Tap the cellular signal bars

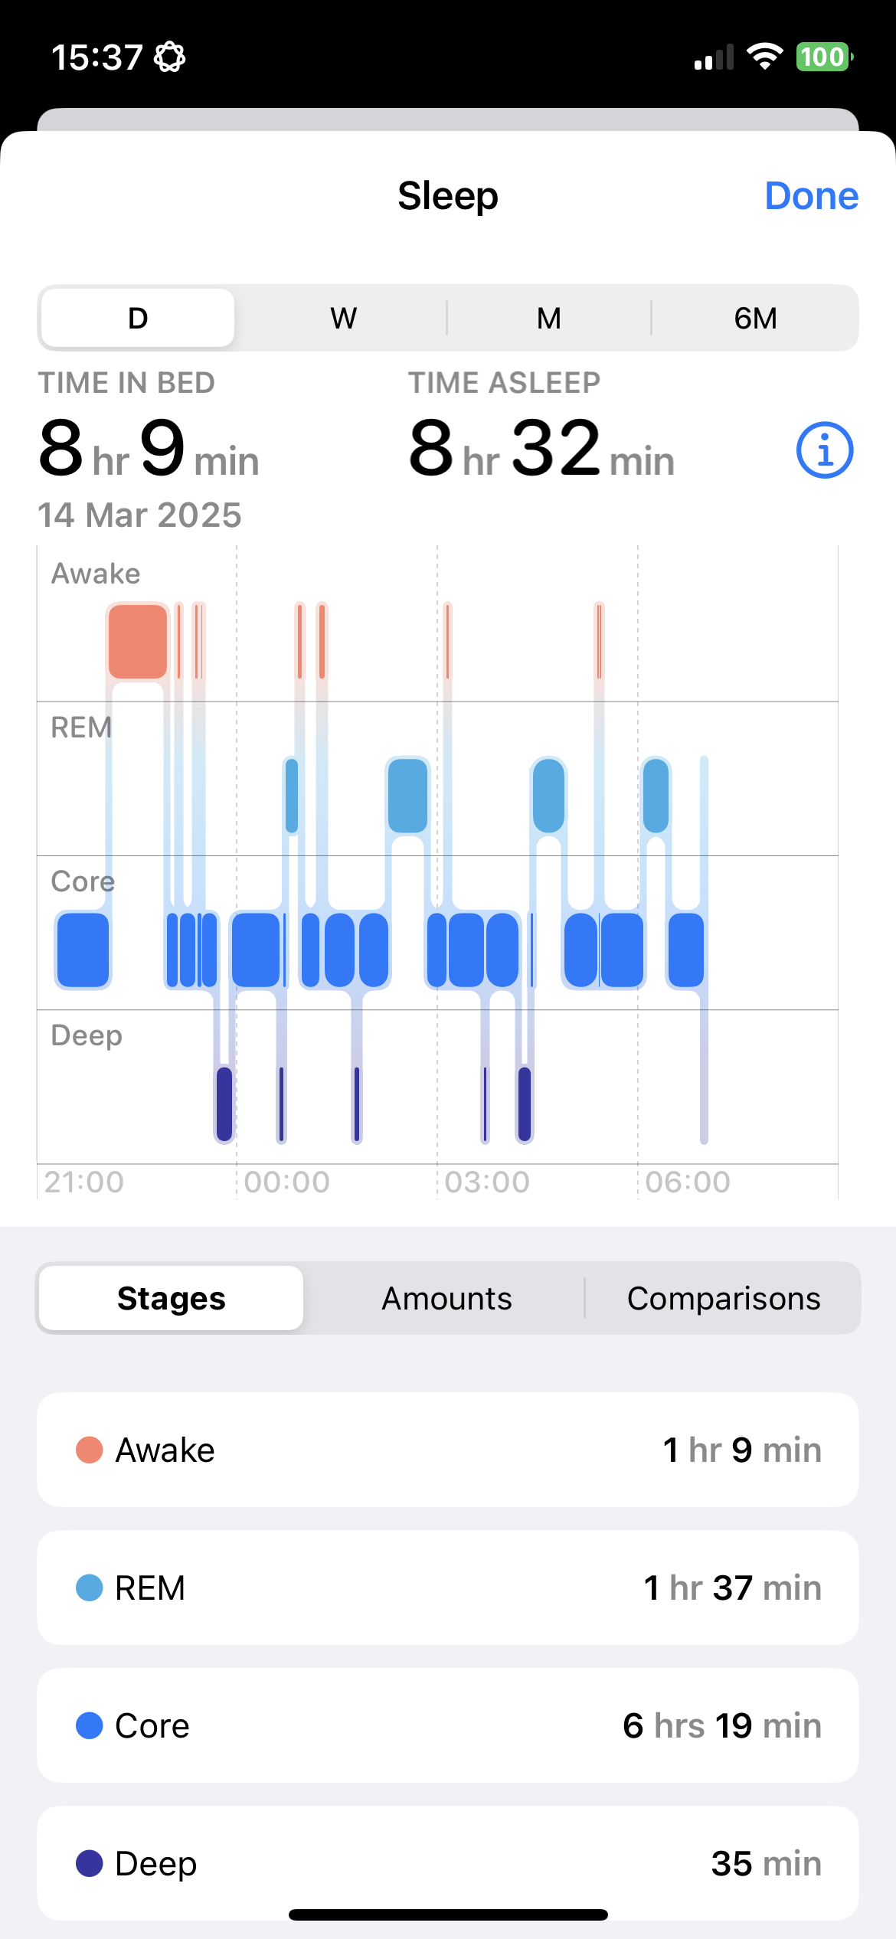[714, 57]
